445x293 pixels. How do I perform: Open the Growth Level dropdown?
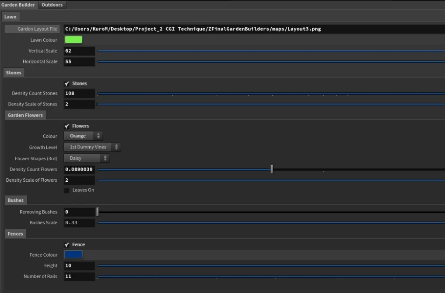(x=92, y=147)
